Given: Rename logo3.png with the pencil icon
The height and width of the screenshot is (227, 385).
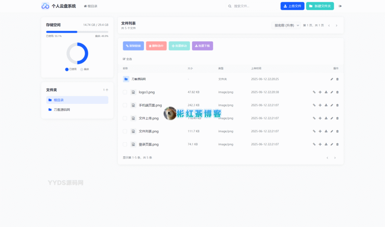Looking at the screenshot, I should coord(332,92).
